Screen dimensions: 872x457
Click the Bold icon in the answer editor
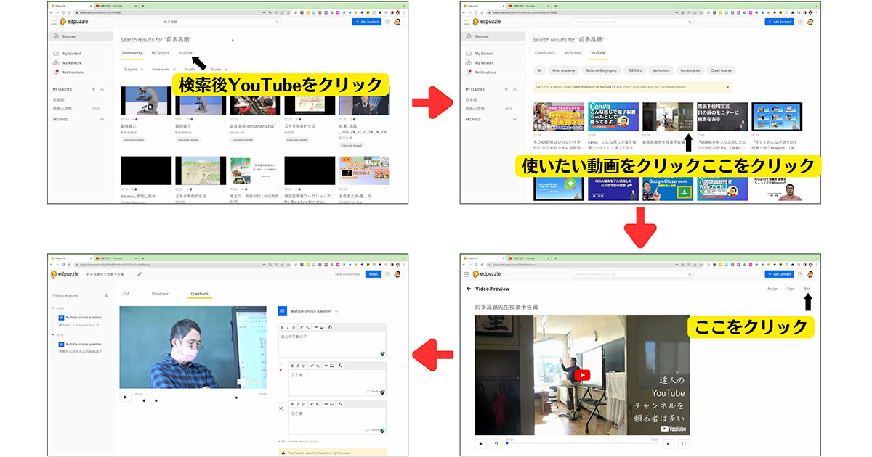(293, 366)
